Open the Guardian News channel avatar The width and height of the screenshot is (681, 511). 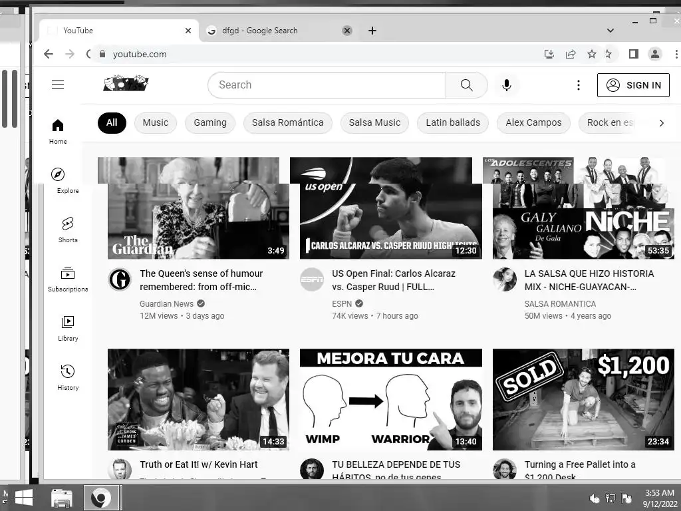tap(120, 279)
